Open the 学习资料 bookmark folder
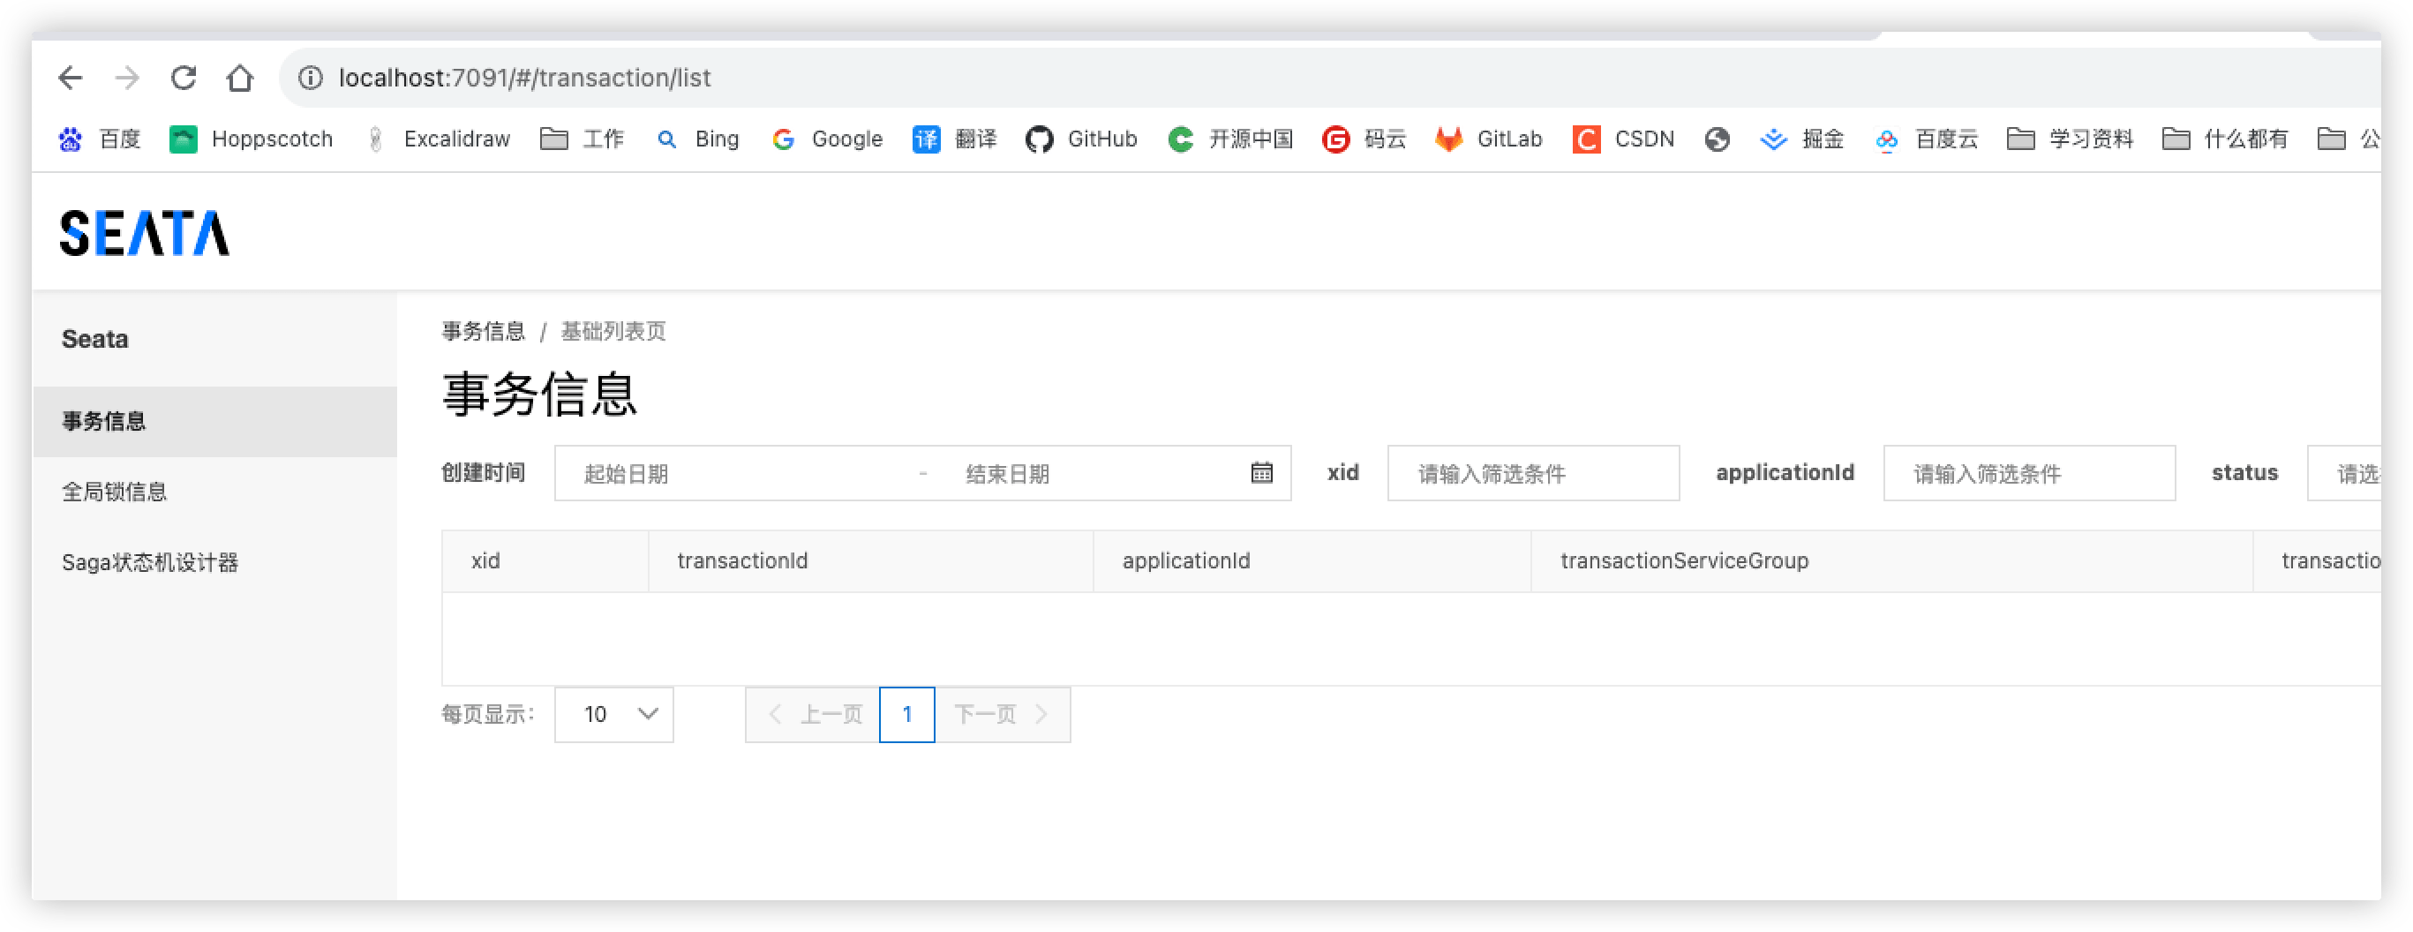This screenshot has width=2413, height=932. point(2071,139)
